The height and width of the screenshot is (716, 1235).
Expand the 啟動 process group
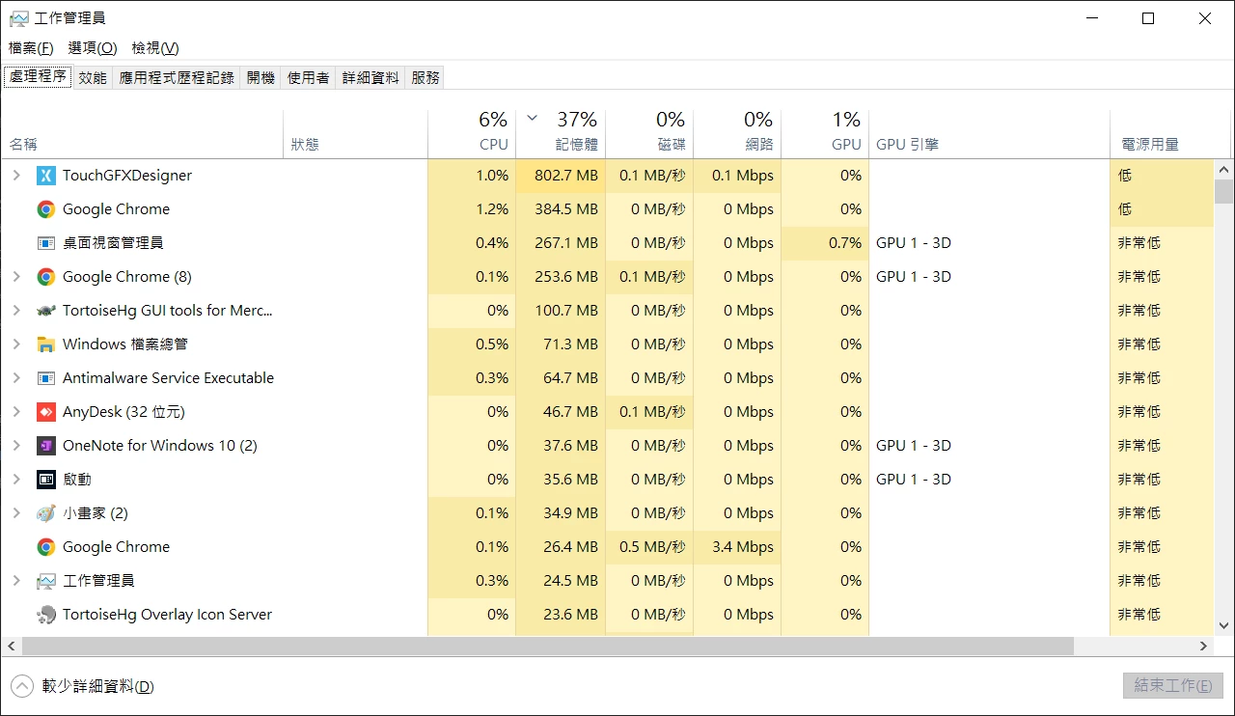(15, 480)
